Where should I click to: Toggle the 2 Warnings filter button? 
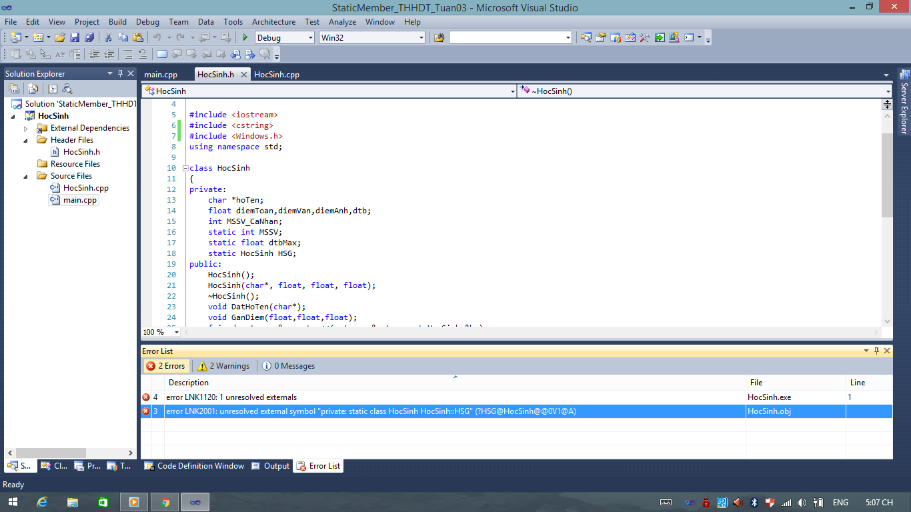(x=223, y=366)
